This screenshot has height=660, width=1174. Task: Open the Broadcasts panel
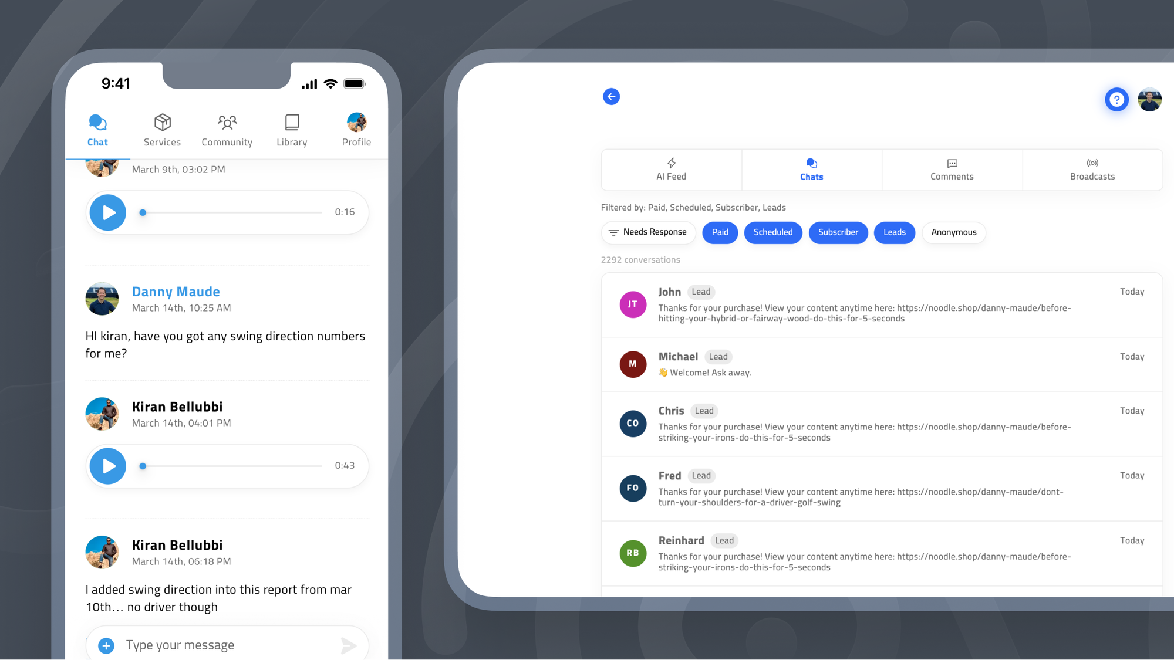(x=1091, y=169)
